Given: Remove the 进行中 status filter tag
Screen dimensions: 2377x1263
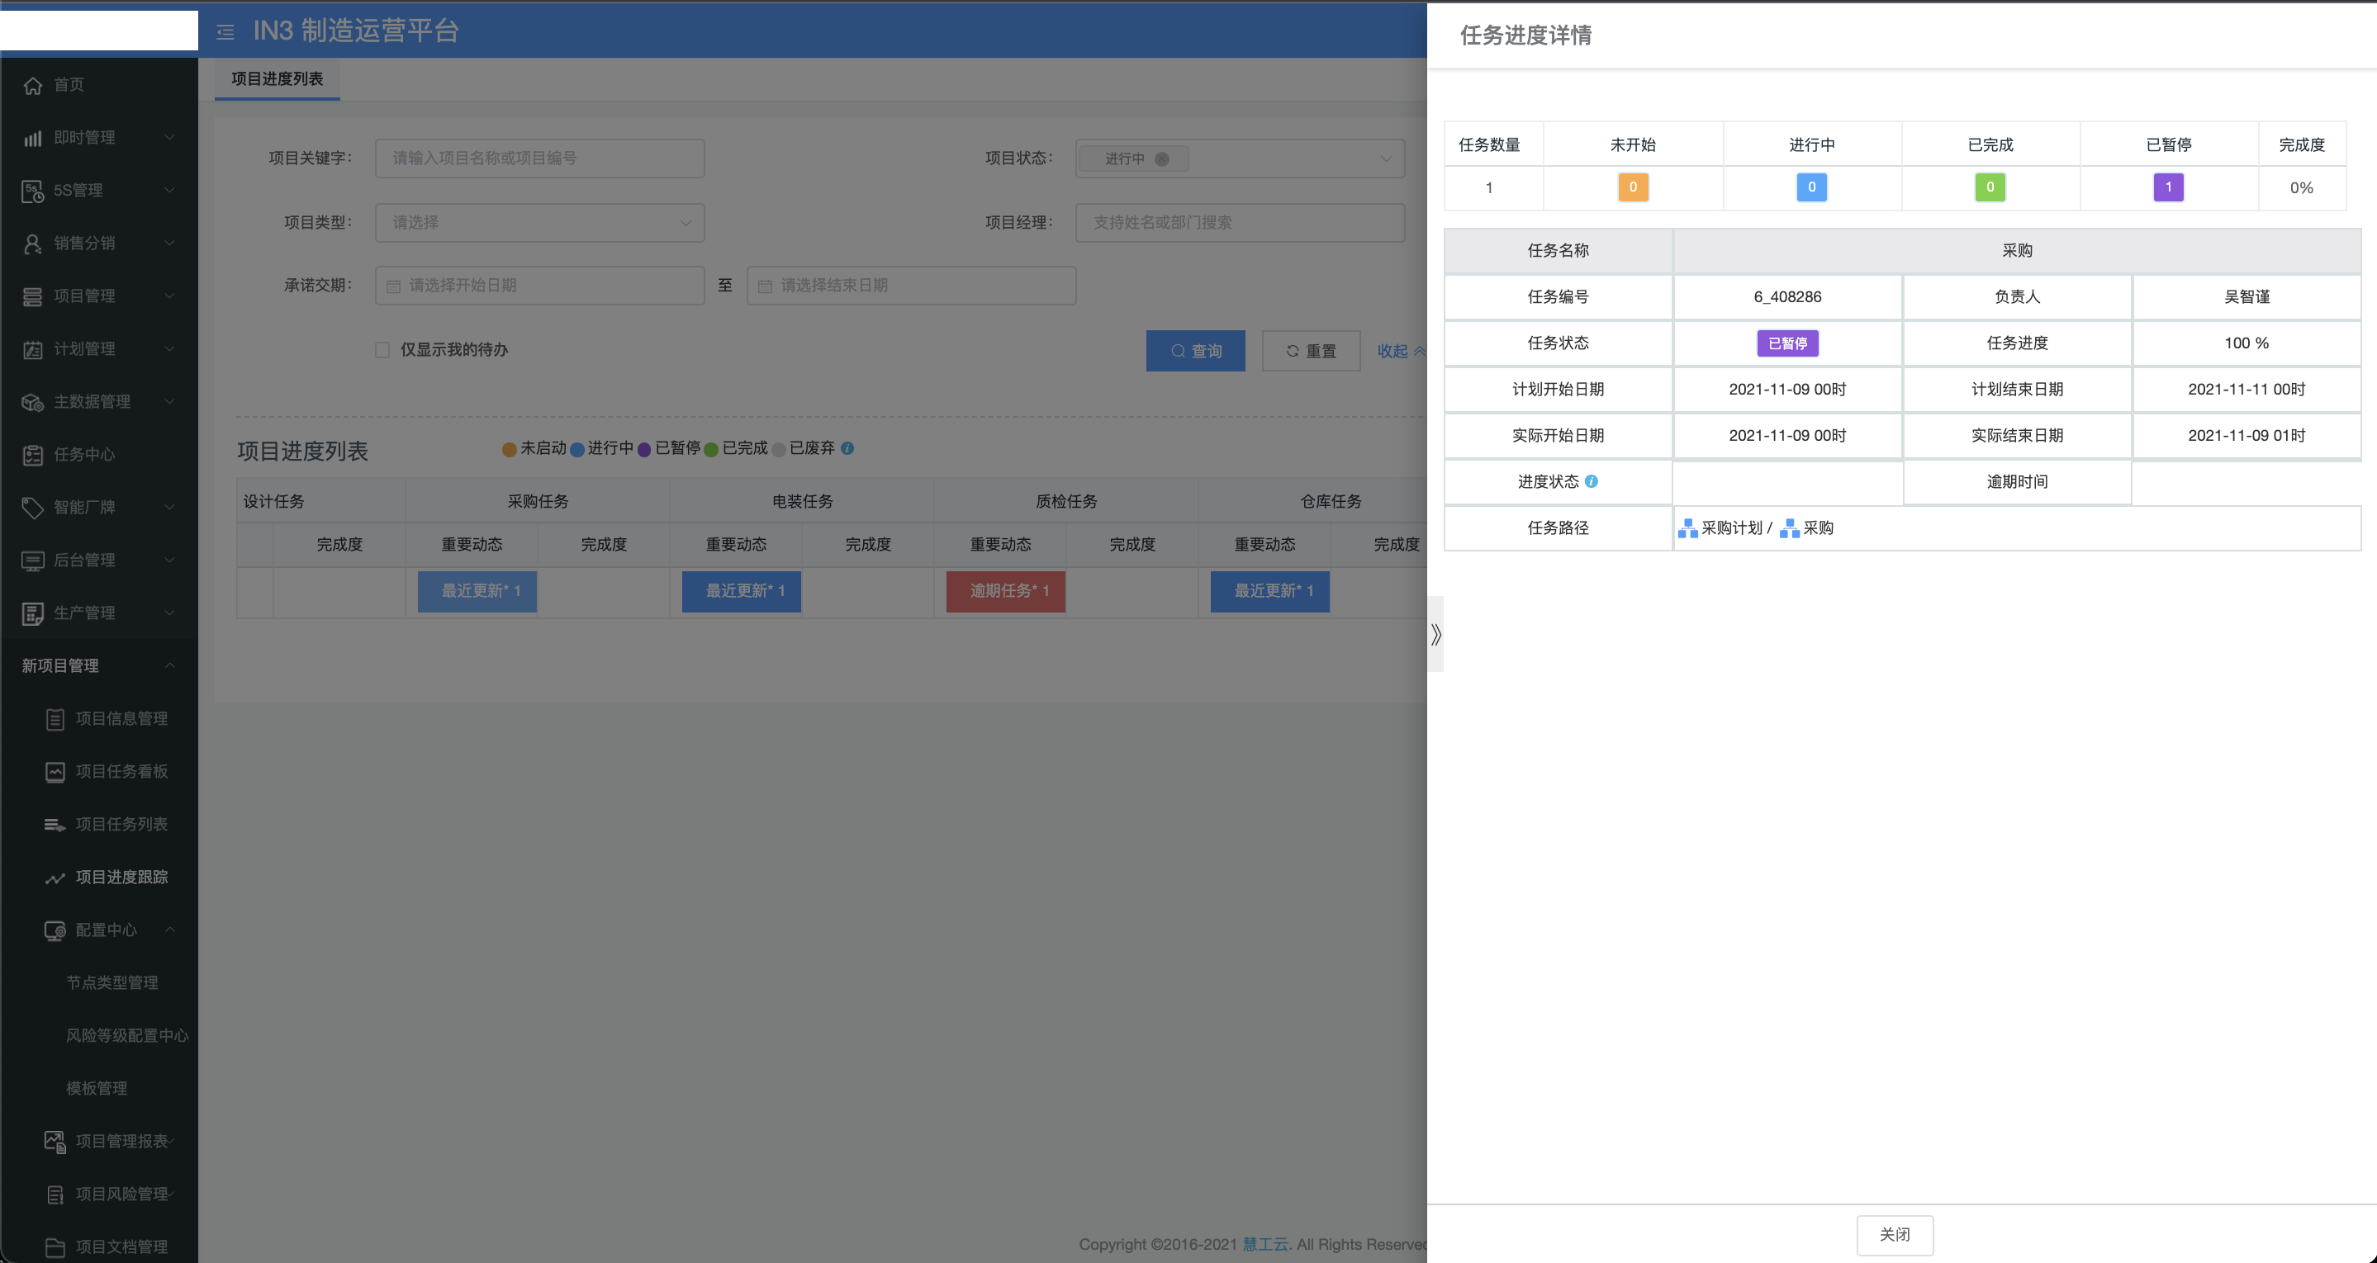Looking at the screenshot, I should [x=1162, y=158].
